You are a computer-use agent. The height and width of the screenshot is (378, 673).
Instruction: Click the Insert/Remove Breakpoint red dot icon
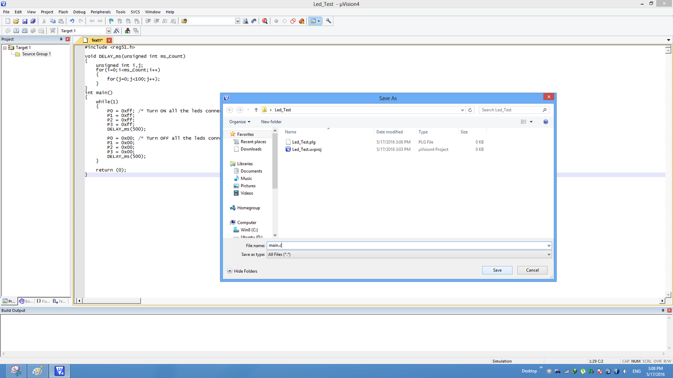point(276,21)
